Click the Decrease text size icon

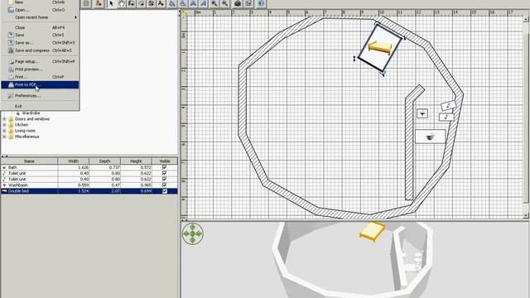[x=182, y=3]
